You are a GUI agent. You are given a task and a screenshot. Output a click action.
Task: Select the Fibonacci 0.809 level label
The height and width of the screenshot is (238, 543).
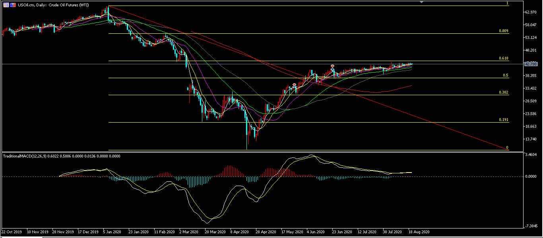coord(504,31)
